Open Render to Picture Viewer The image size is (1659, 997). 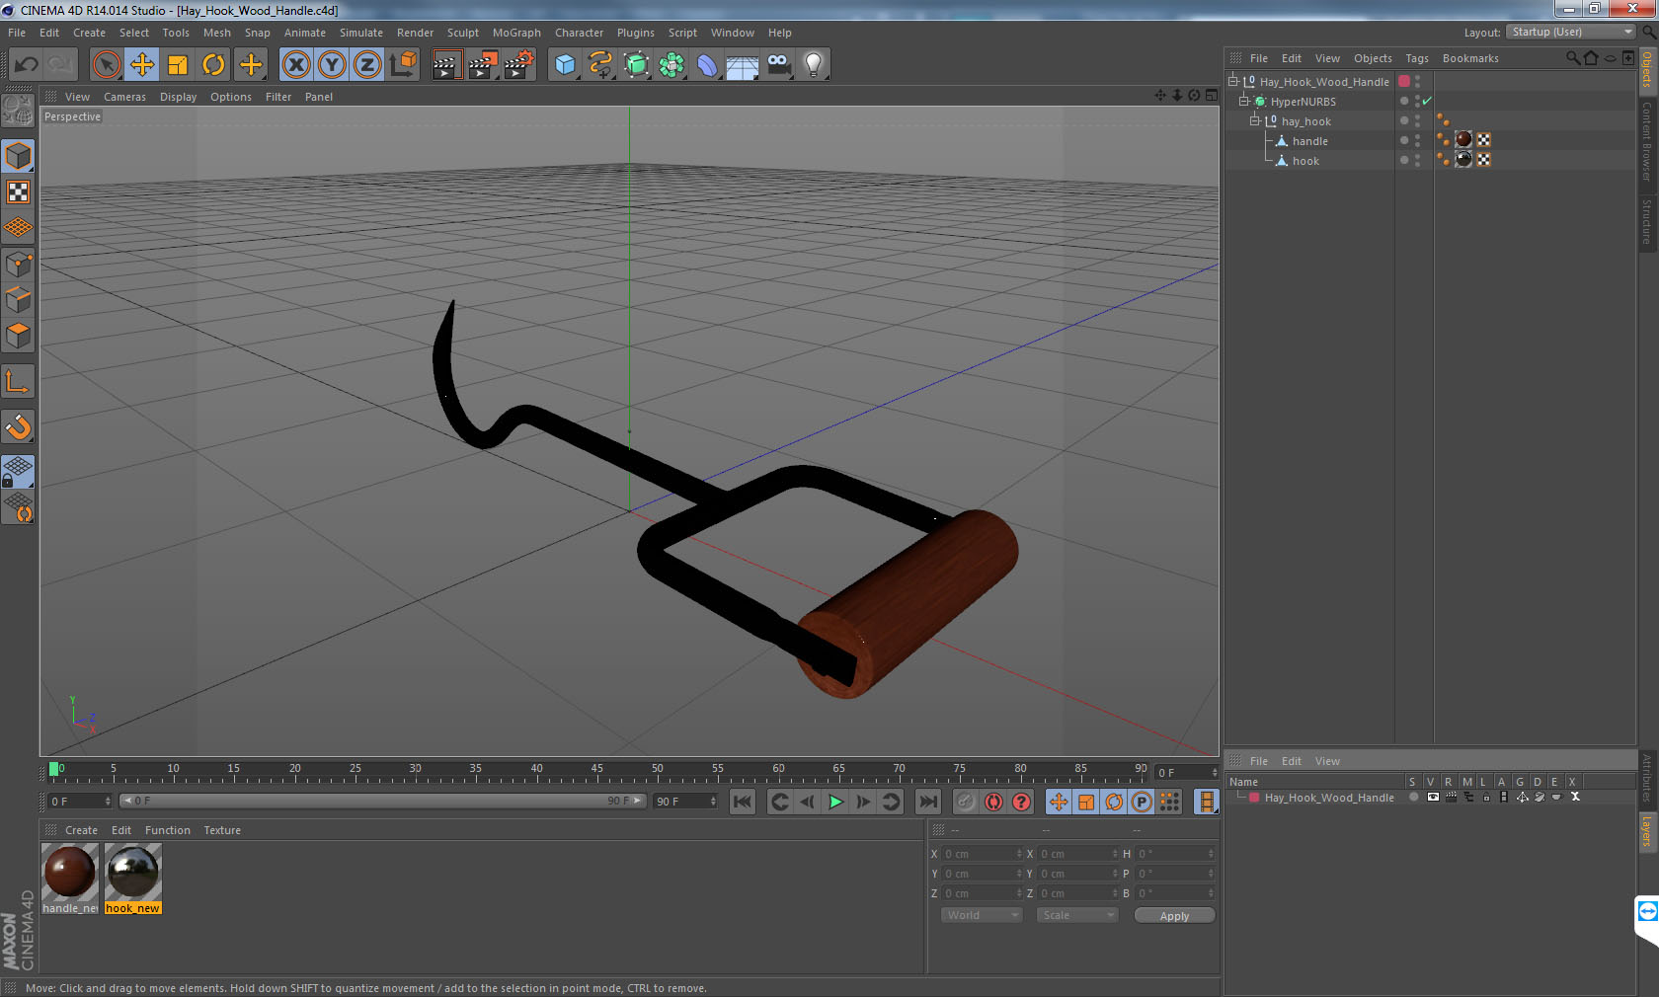pos(483,65)
